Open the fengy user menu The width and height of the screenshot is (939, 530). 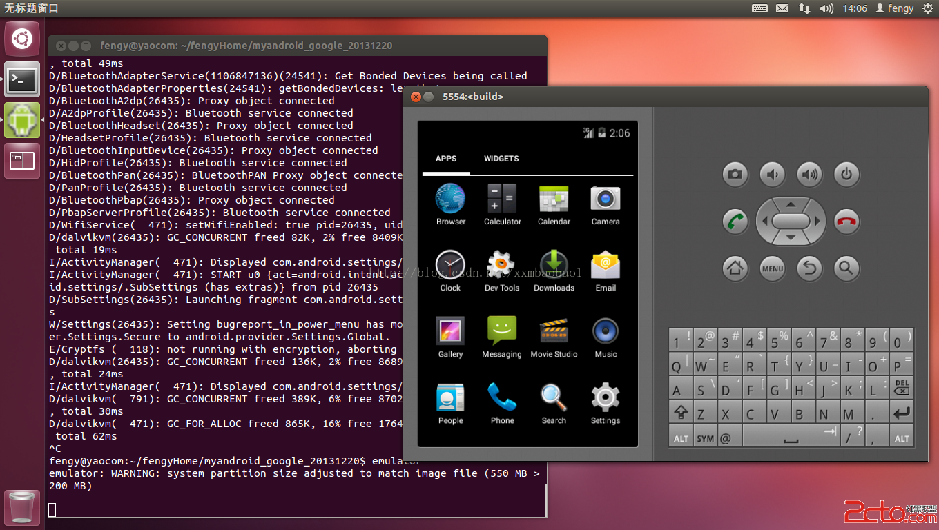click(895, 8)
